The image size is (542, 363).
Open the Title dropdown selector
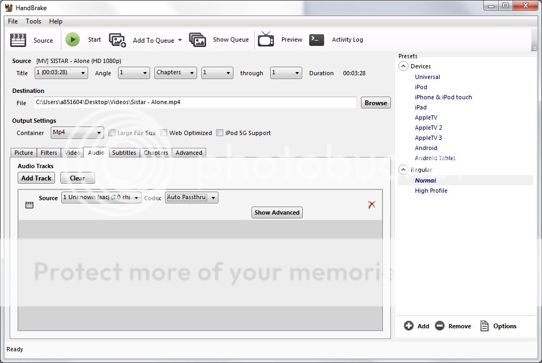pos(61,73)
